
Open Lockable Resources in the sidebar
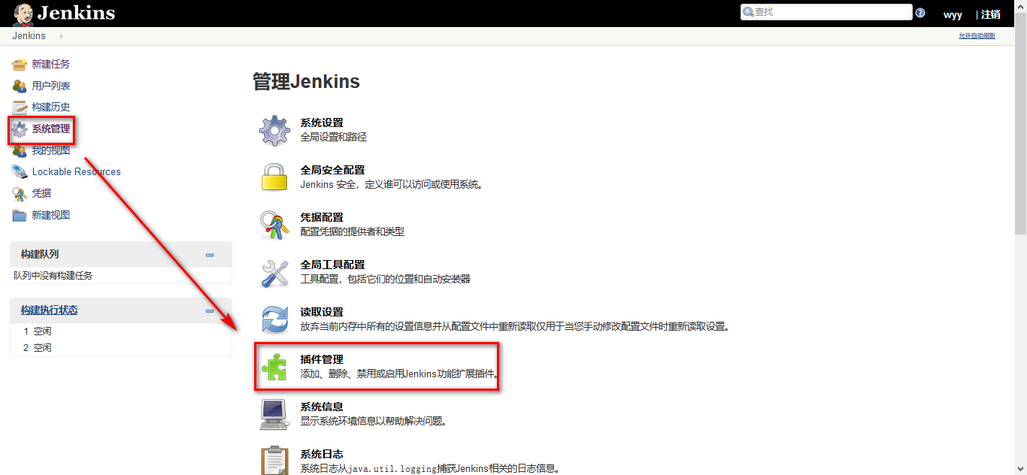[x=76, y=171]
